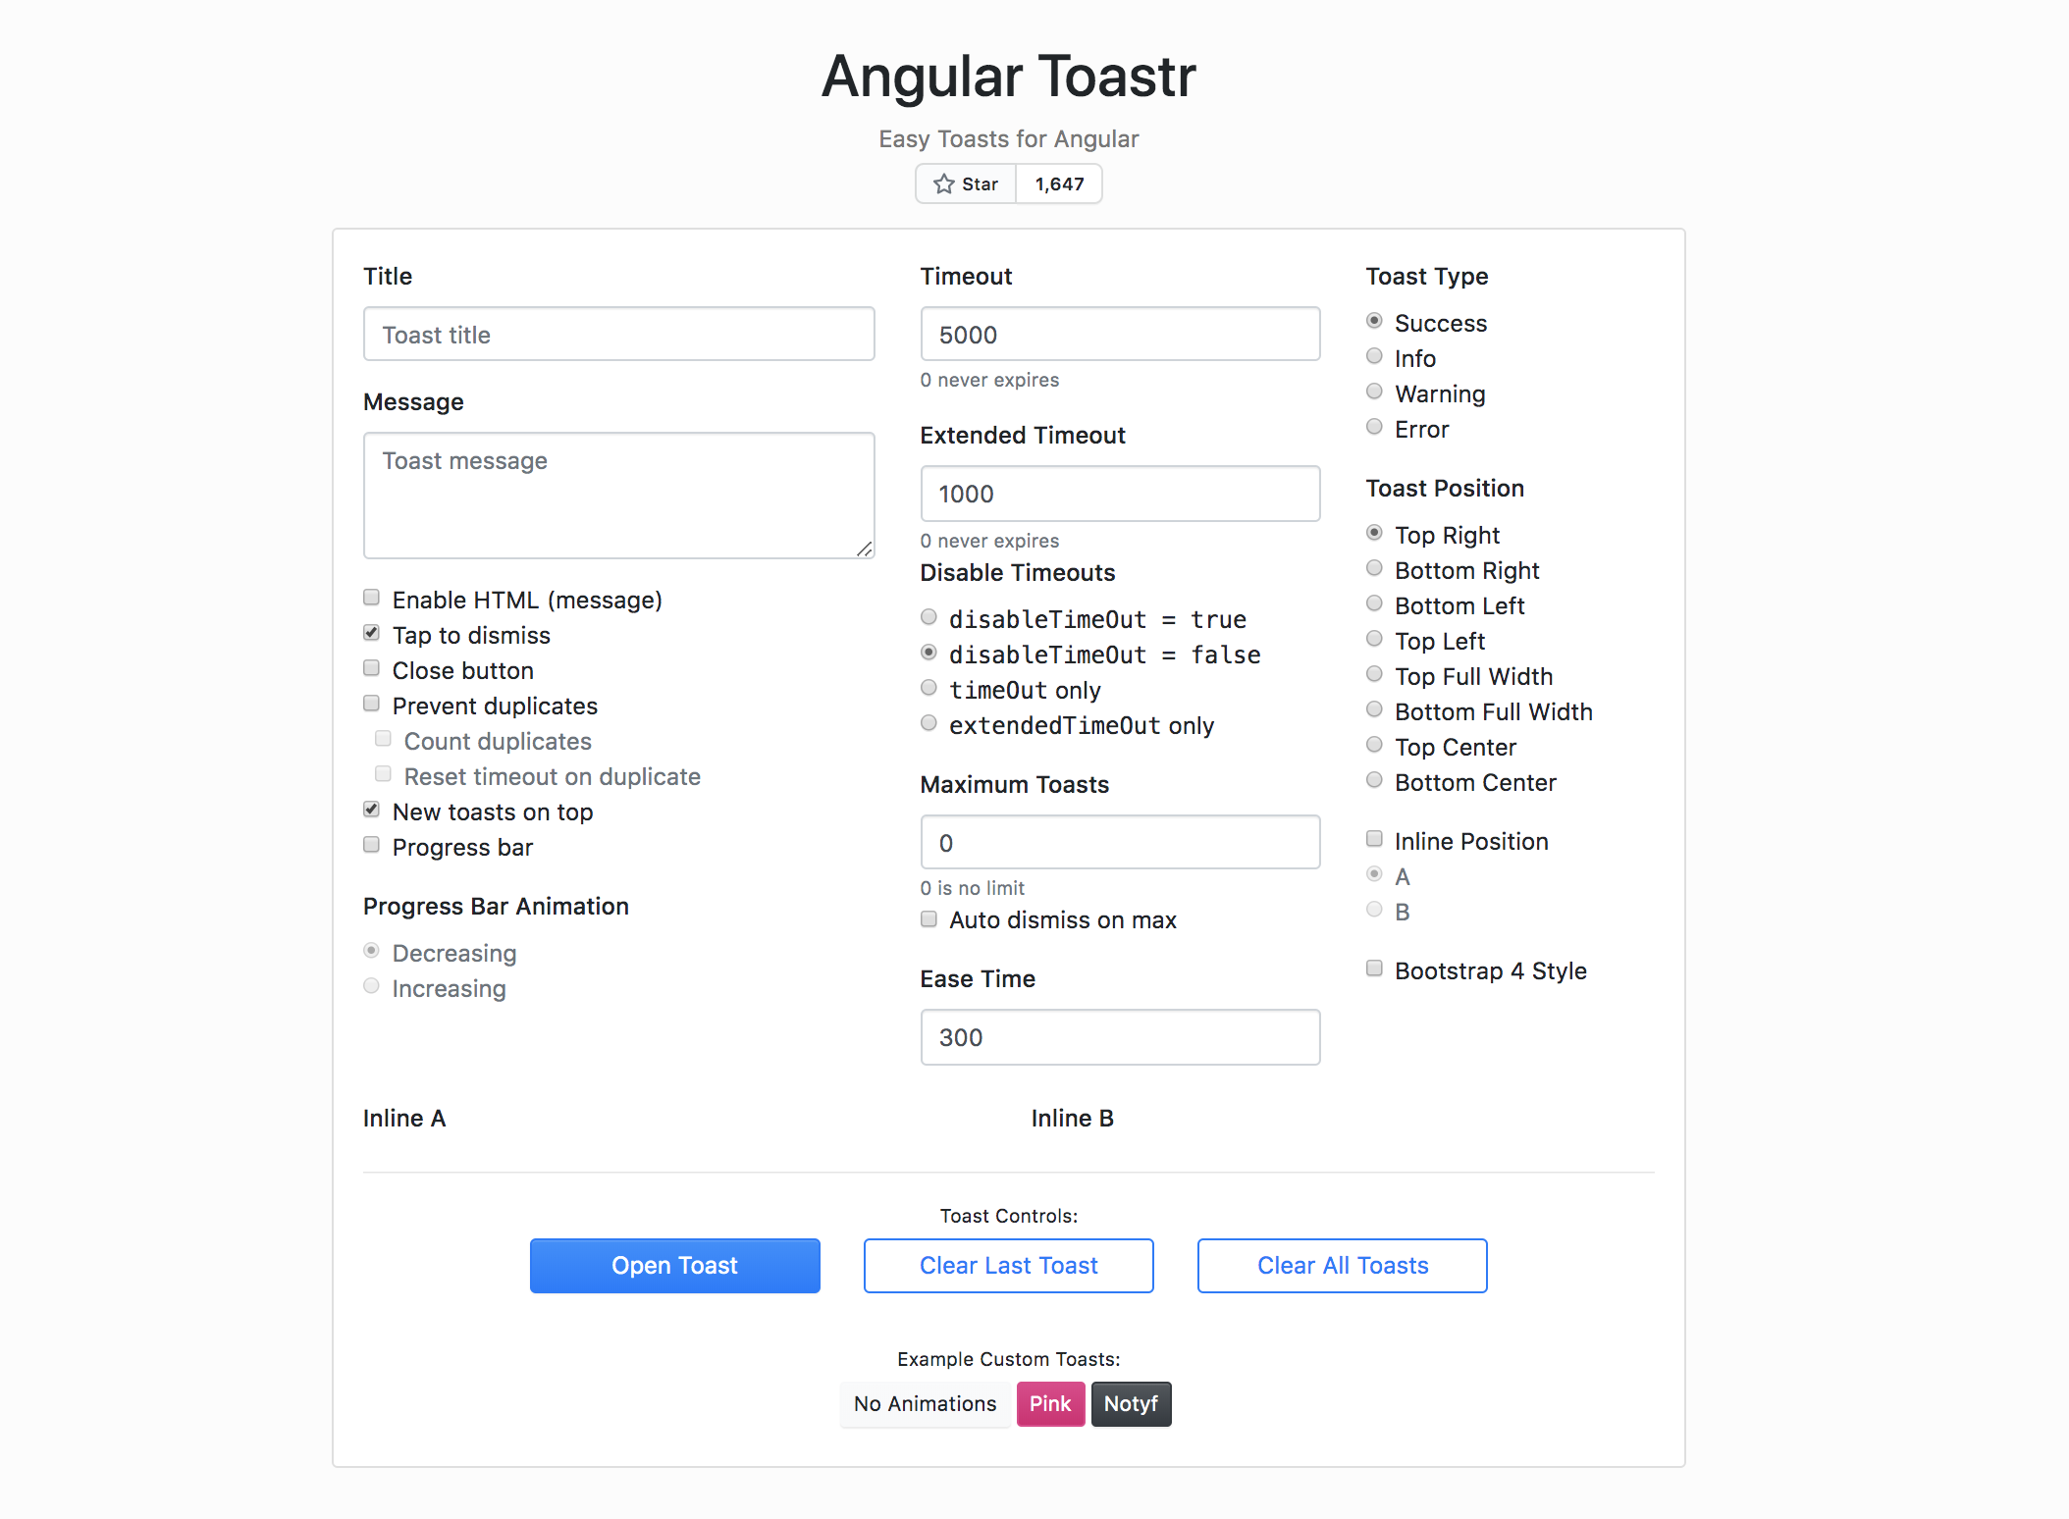The image size is (2069, 1519).
Task: Click the Open Toast button
Action: (x=673, y=1265)
